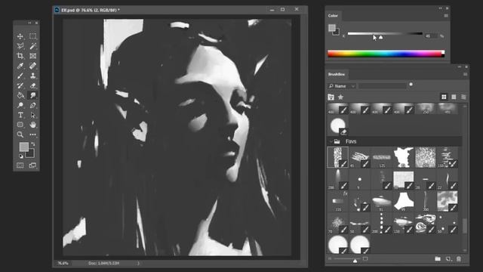
Task: Click the grayscale K slider bar
Action: 385,33
